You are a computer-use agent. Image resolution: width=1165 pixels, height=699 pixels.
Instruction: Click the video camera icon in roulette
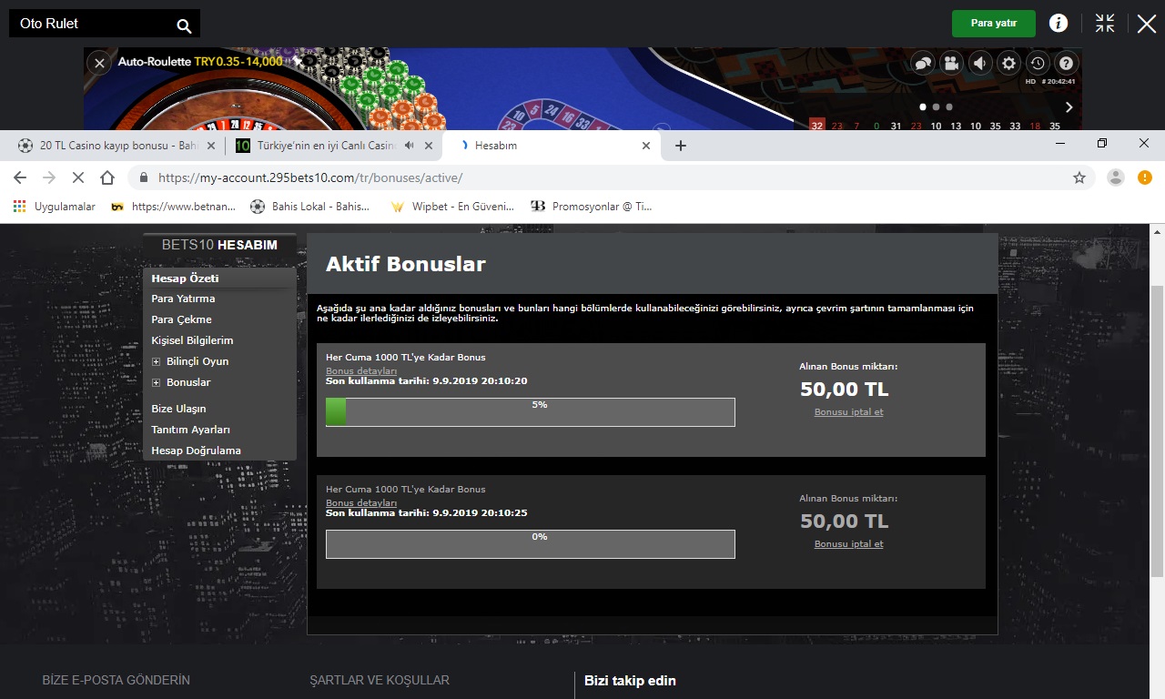point(951,63)
